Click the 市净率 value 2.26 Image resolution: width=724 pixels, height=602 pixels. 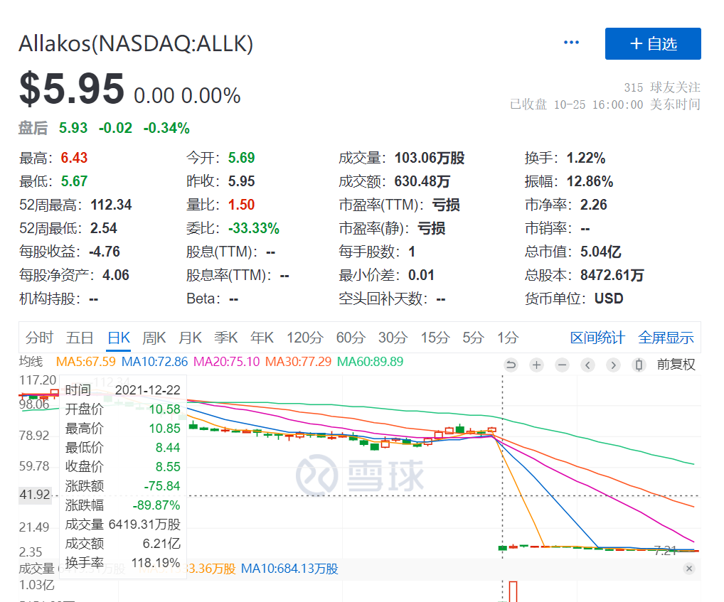(x=594, y=205)
